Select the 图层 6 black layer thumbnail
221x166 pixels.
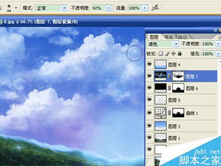click(x=160, y=88)
